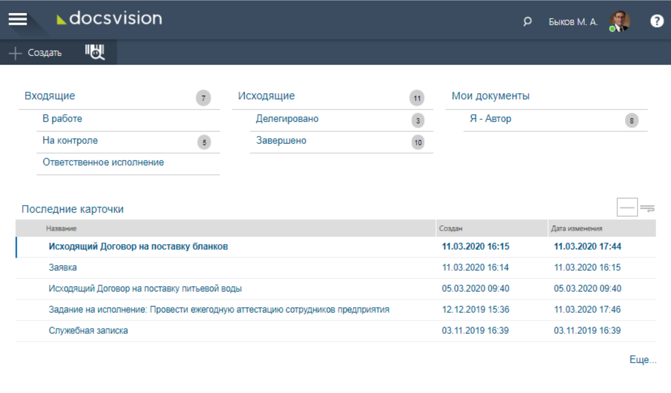The image size is (671, 393).
Task: Open the Я - Автор folder
Action: pos(490,119)
